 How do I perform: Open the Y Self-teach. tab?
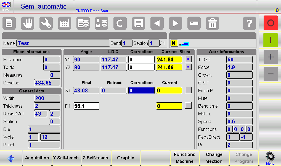66,158
